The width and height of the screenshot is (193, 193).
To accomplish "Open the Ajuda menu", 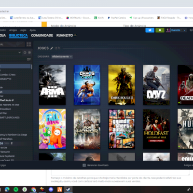I will pyautogui.click(x=33, y=30).
